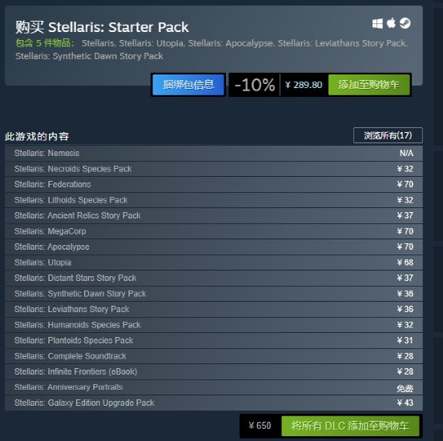The image size is (443, 441).
Task: Select Stellaris: Complete Soundtrack entry
Action: point(214,356)
